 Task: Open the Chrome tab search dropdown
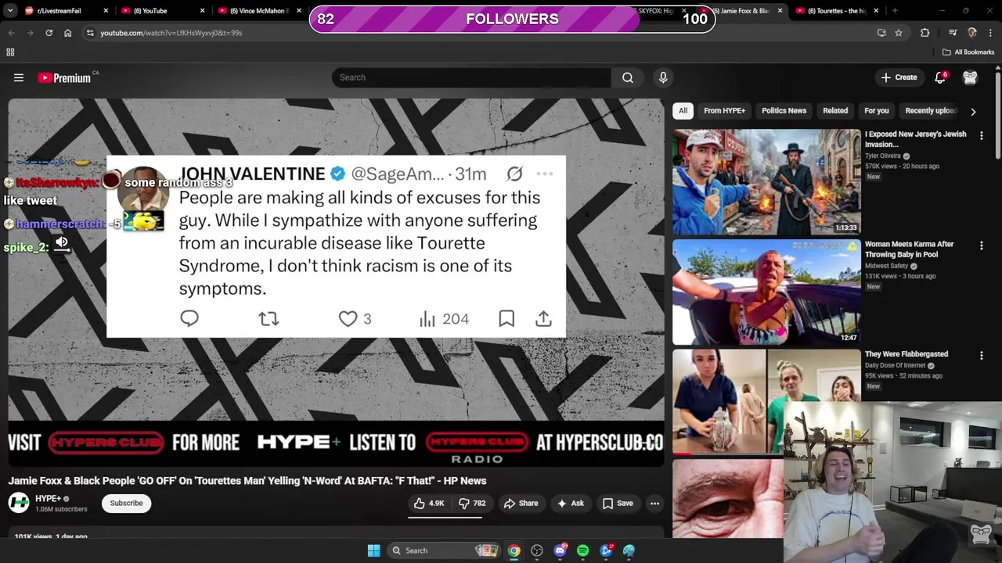(11, 11)
